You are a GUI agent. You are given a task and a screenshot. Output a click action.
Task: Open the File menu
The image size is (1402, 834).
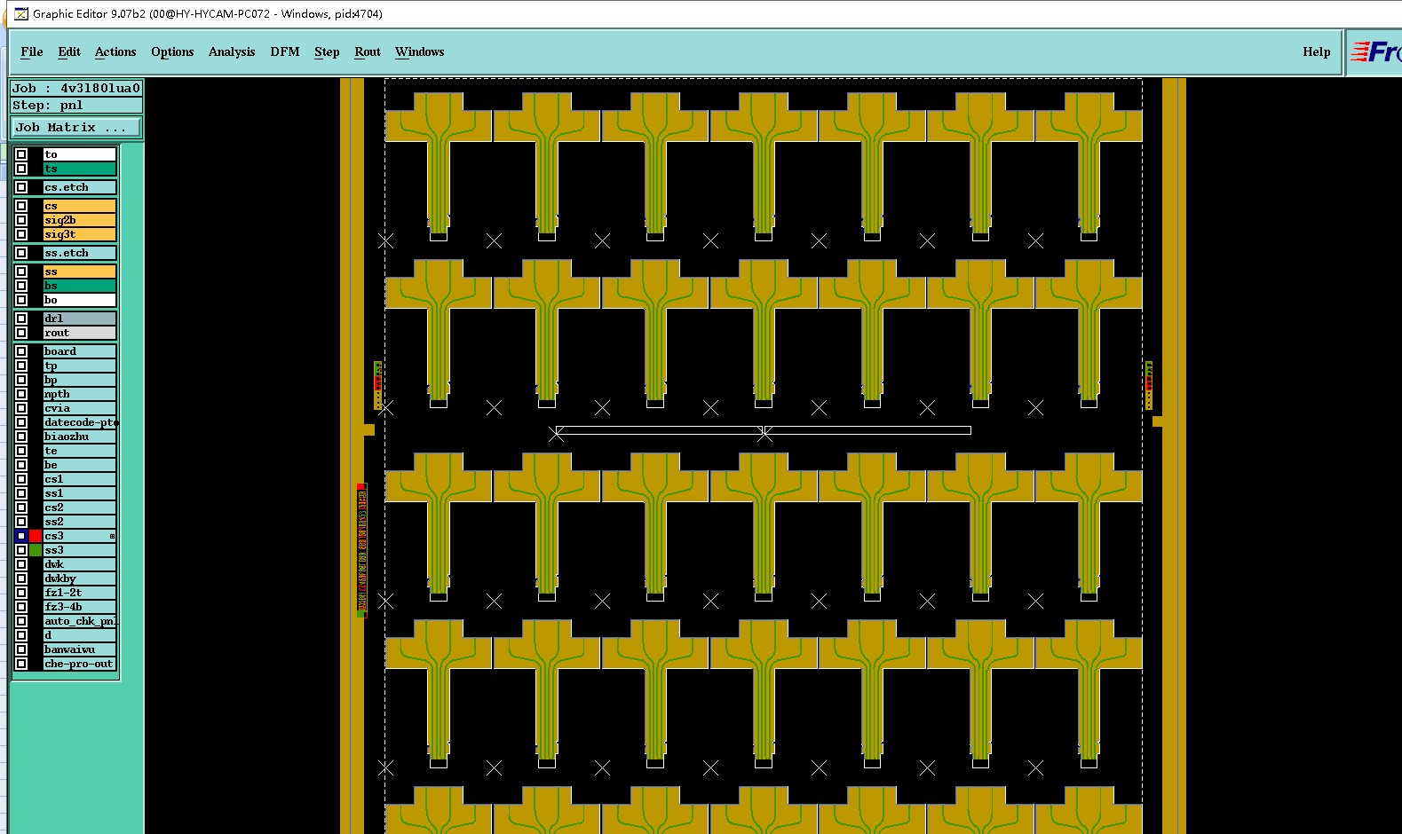[31, 52]
